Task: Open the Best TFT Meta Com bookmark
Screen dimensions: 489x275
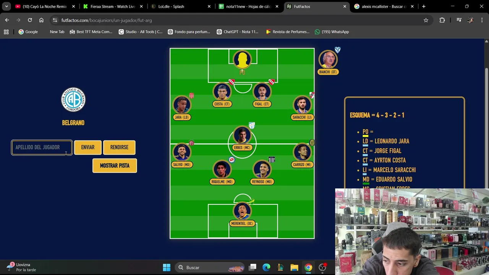Action: (x=91, y=32)
